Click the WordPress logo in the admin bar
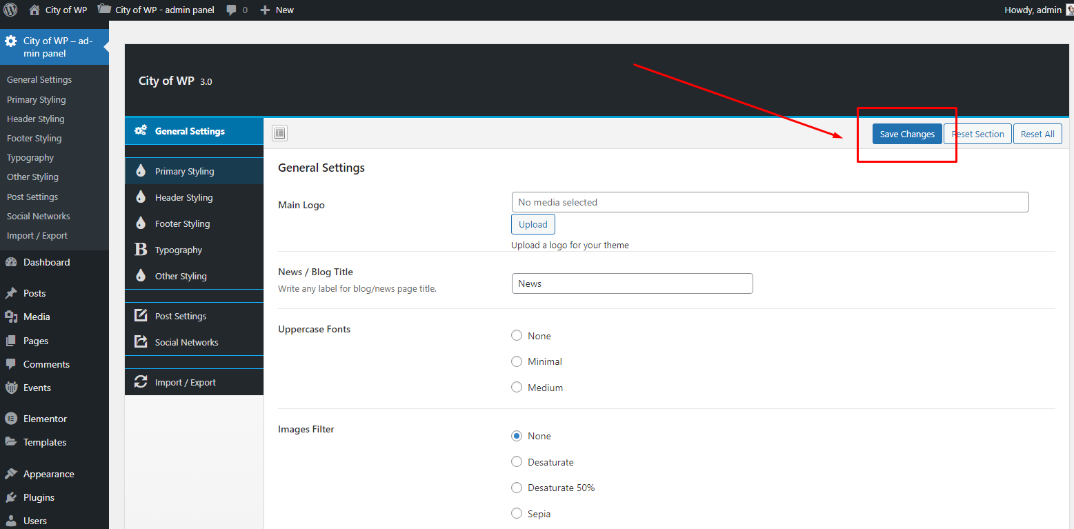Screen dimensions: 1074x529 tap(10, 10)
